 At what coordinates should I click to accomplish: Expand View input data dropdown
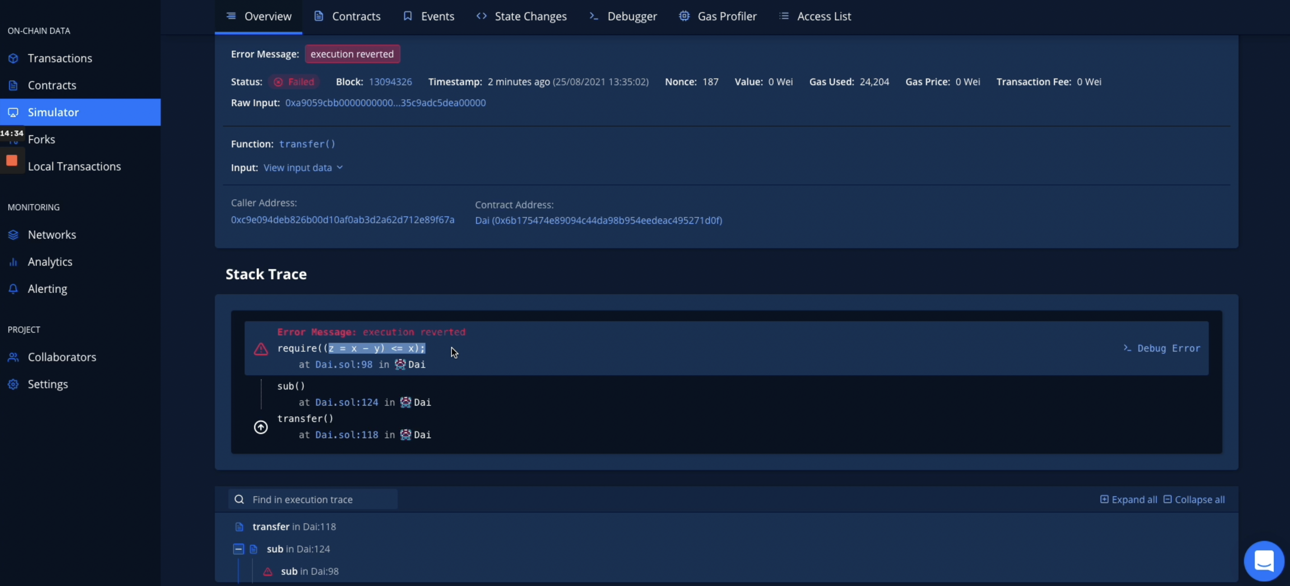click(x=303, y=168)
